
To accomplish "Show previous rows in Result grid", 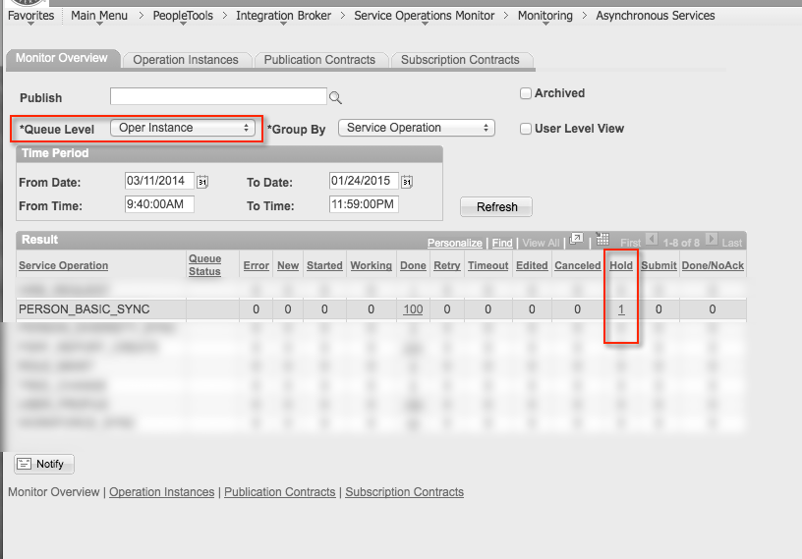I will click(x=651, y=239).
